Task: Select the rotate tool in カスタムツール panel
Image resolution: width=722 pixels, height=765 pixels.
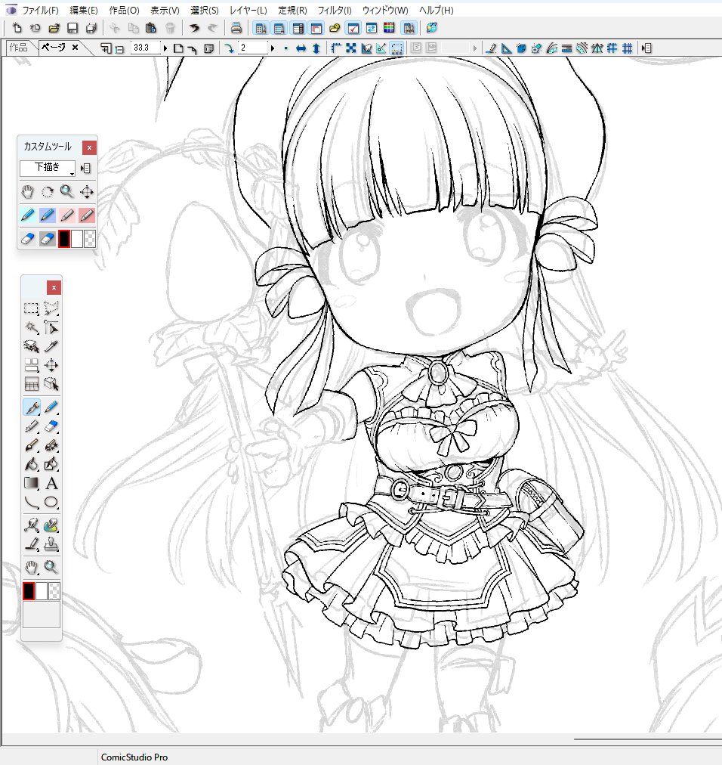Action: tap(48, 192)
